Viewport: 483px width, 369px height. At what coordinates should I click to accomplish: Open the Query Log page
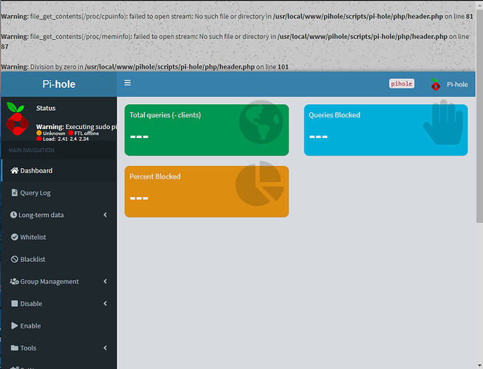35,193
